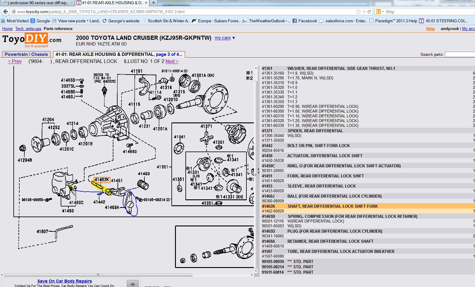Select the 41453 SLEEVE row

pos(368,186)
